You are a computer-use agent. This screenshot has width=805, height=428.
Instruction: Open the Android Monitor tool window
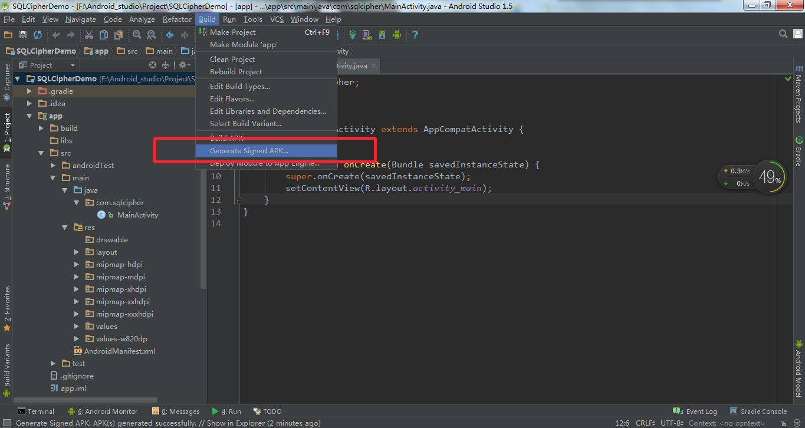(x=103, y=411)
